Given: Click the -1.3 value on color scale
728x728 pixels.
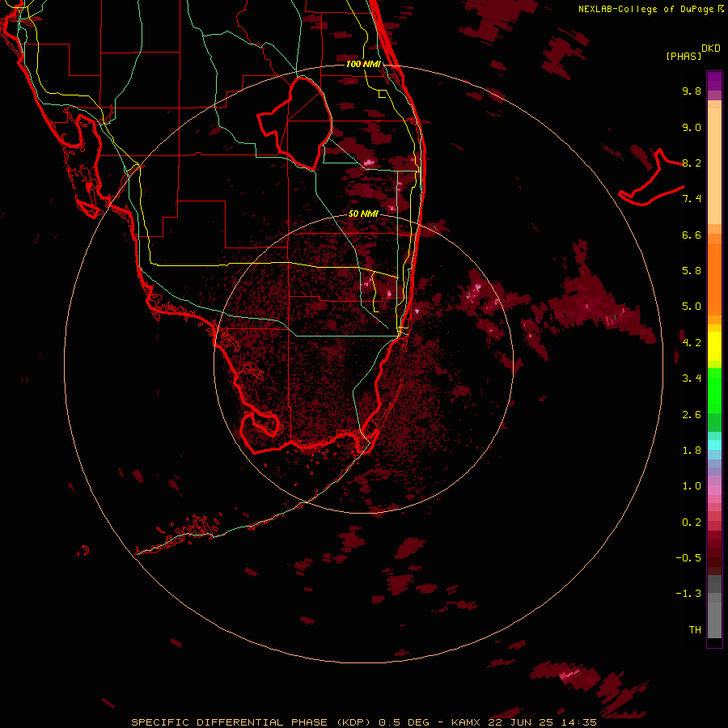Looking at the screenshot, I should point(688,594).
